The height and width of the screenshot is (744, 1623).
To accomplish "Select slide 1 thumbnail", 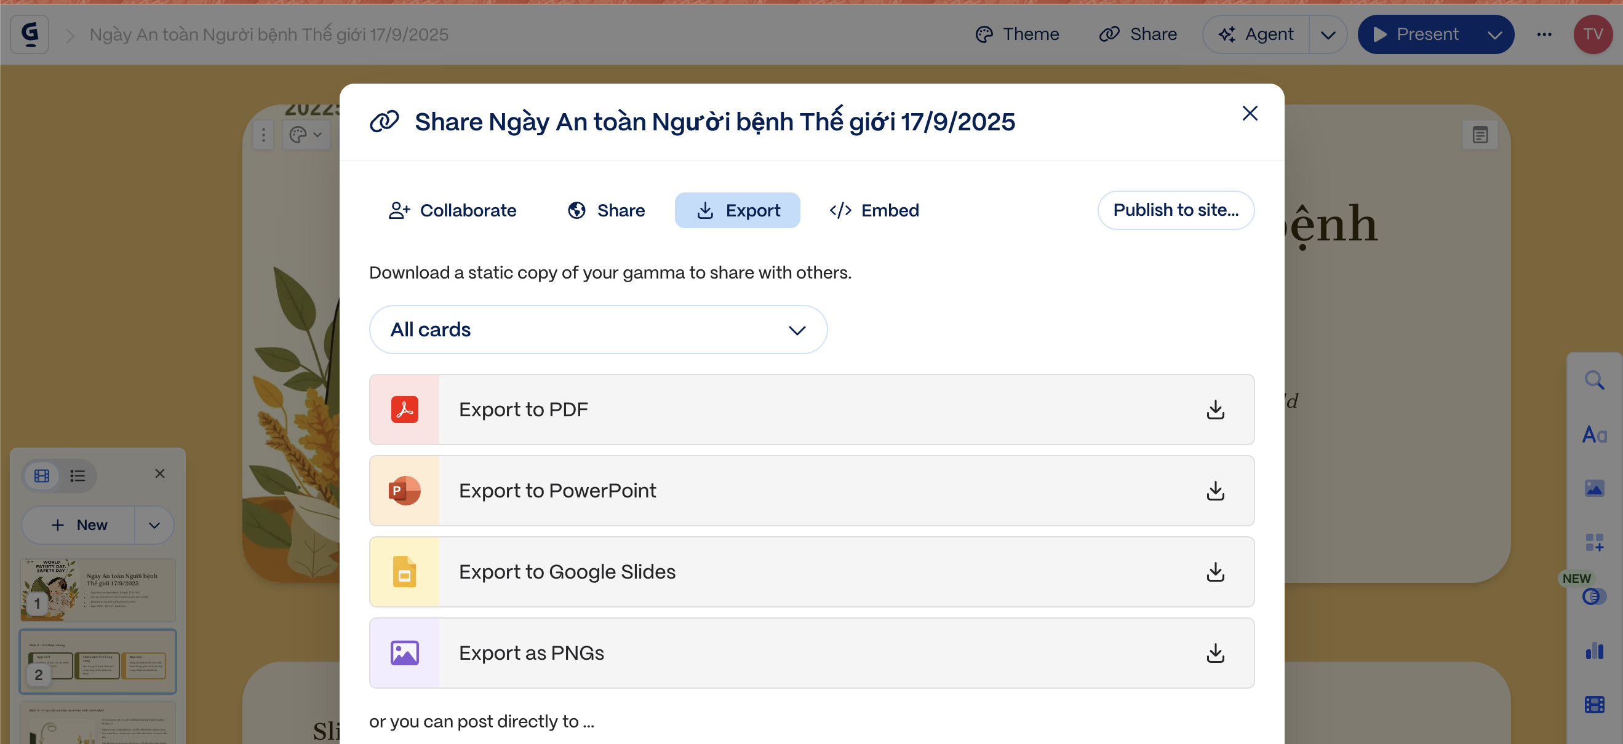I will click(x=98, y=590).
